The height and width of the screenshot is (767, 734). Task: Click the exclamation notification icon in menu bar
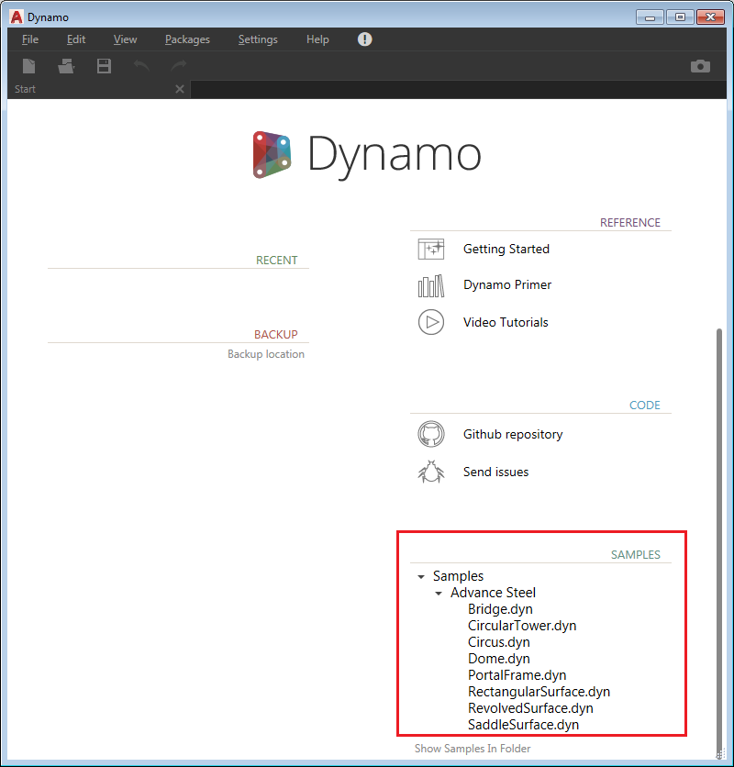[364, 39]
